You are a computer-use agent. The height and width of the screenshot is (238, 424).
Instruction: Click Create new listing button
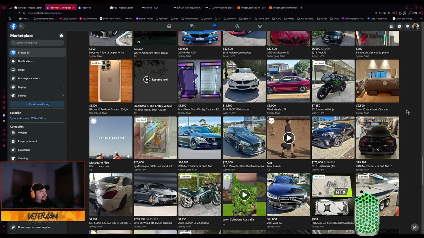[x=37, y=104]
